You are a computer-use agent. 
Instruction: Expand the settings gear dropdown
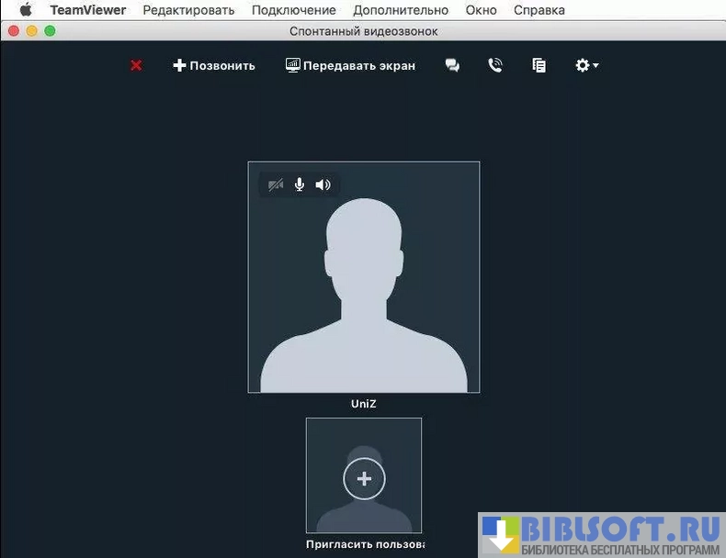click(x=586, y=65)
